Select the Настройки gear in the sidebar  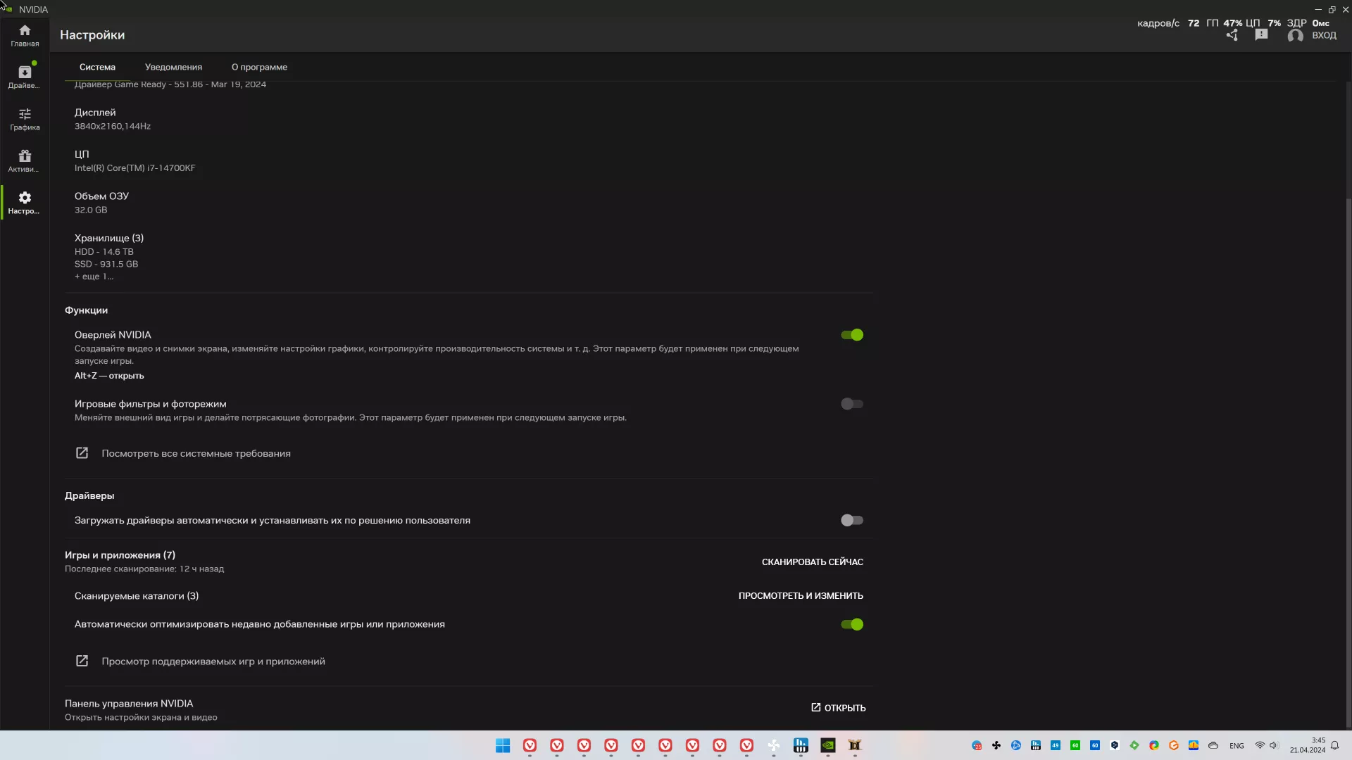[25, 203]
